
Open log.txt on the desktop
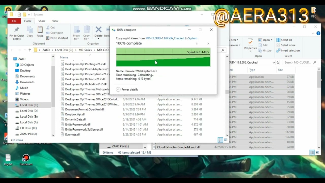tap(8, 160)
